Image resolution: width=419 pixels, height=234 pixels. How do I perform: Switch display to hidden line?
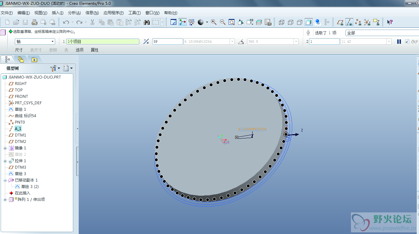pos(291,22)
